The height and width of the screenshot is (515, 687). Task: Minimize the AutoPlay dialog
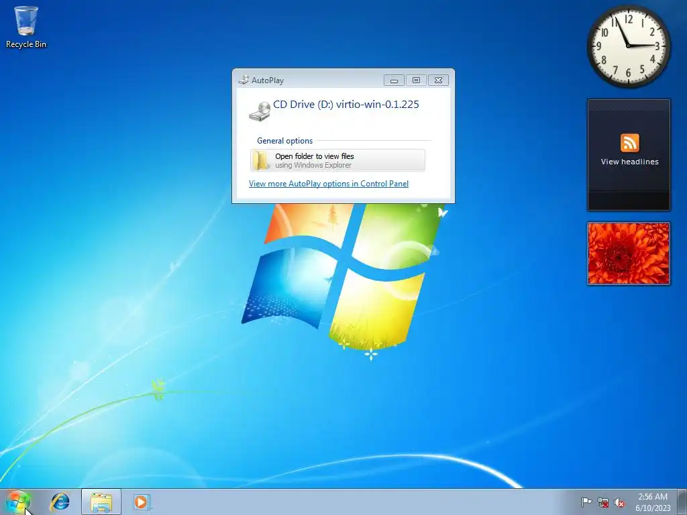click(x=394, y=80)
